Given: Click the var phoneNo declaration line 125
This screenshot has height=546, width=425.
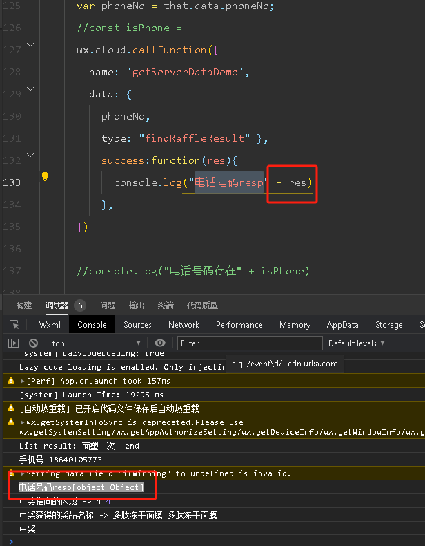Looking at the screenshot, I should (175, 6).
